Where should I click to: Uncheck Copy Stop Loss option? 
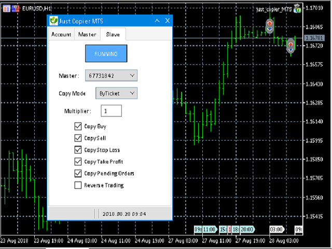click(x=78, y=150)
